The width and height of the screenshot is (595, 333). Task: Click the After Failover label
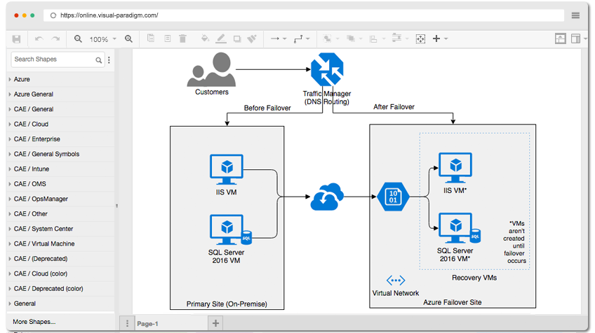click(394, 107)
